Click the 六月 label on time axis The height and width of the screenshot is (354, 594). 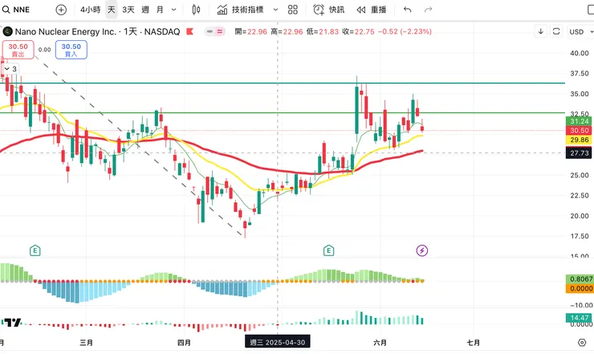point(380,343)
